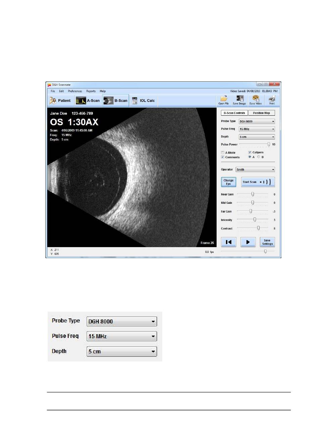Toggle the Comments checkbox

point(223,157)
